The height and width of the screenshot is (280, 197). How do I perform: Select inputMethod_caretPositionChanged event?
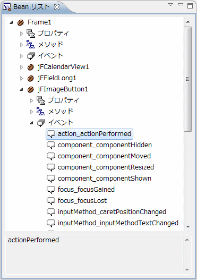112,212
